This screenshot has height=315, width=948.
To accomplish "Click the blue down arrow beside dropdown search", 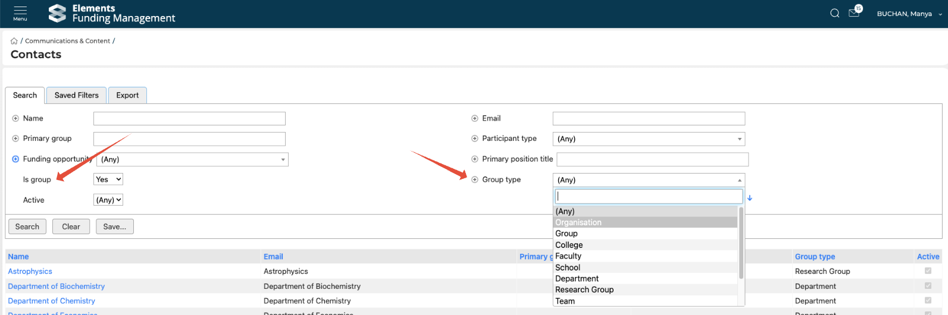I will pyautogui.click(x=750, y=198).
